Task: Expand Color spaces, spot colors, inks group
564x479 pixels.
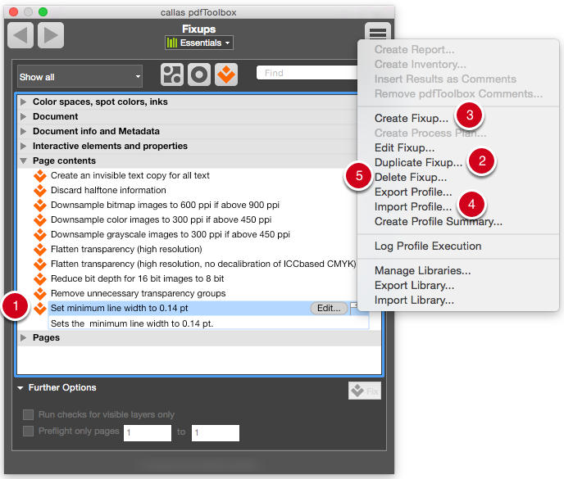Action: coord(24,102)
